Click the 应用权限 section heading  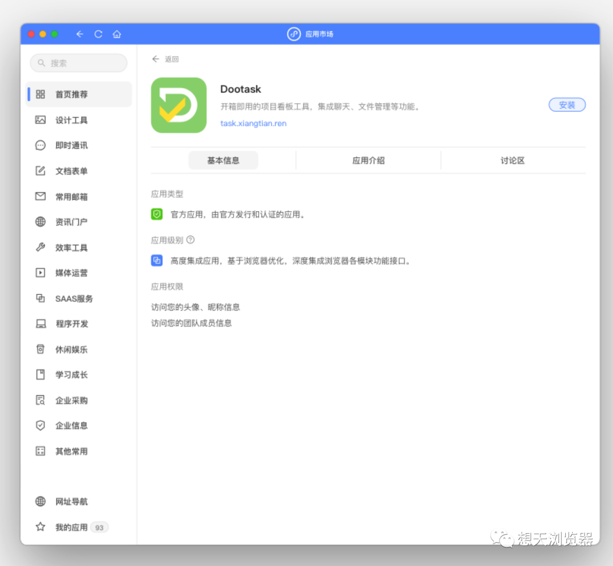pos(167,287)
